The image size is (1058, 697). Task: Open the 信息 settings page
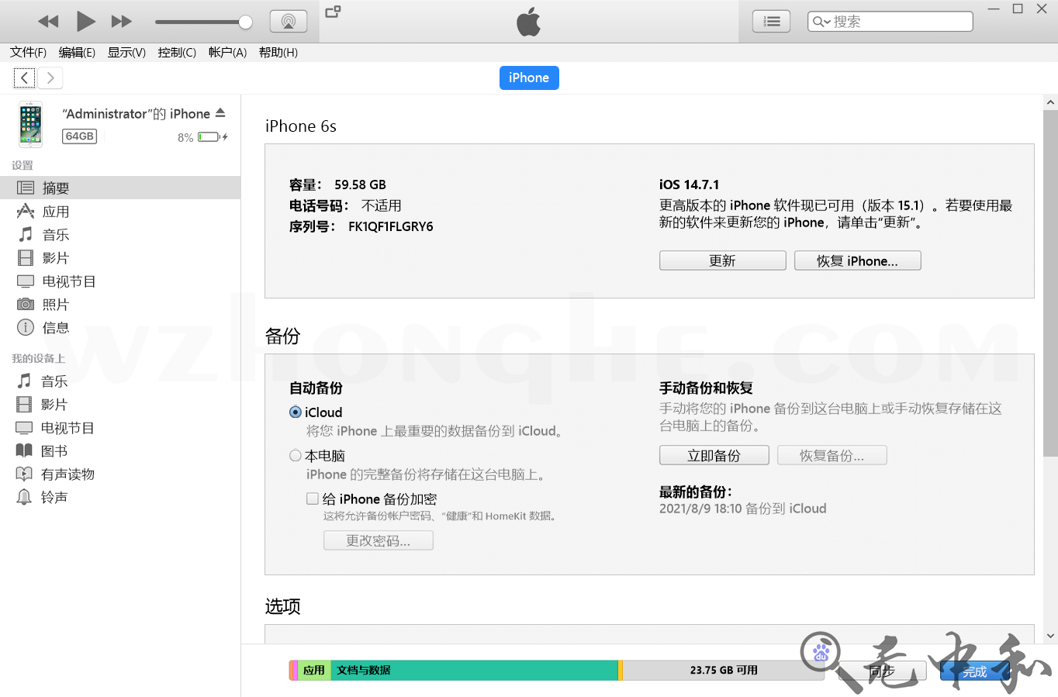(56, 327)
